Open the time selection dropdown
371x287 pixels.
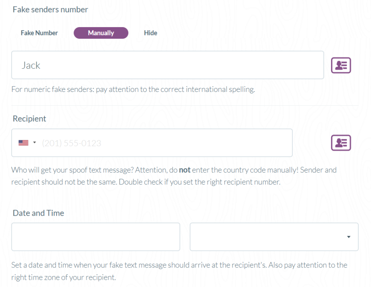tap(274, 237)
